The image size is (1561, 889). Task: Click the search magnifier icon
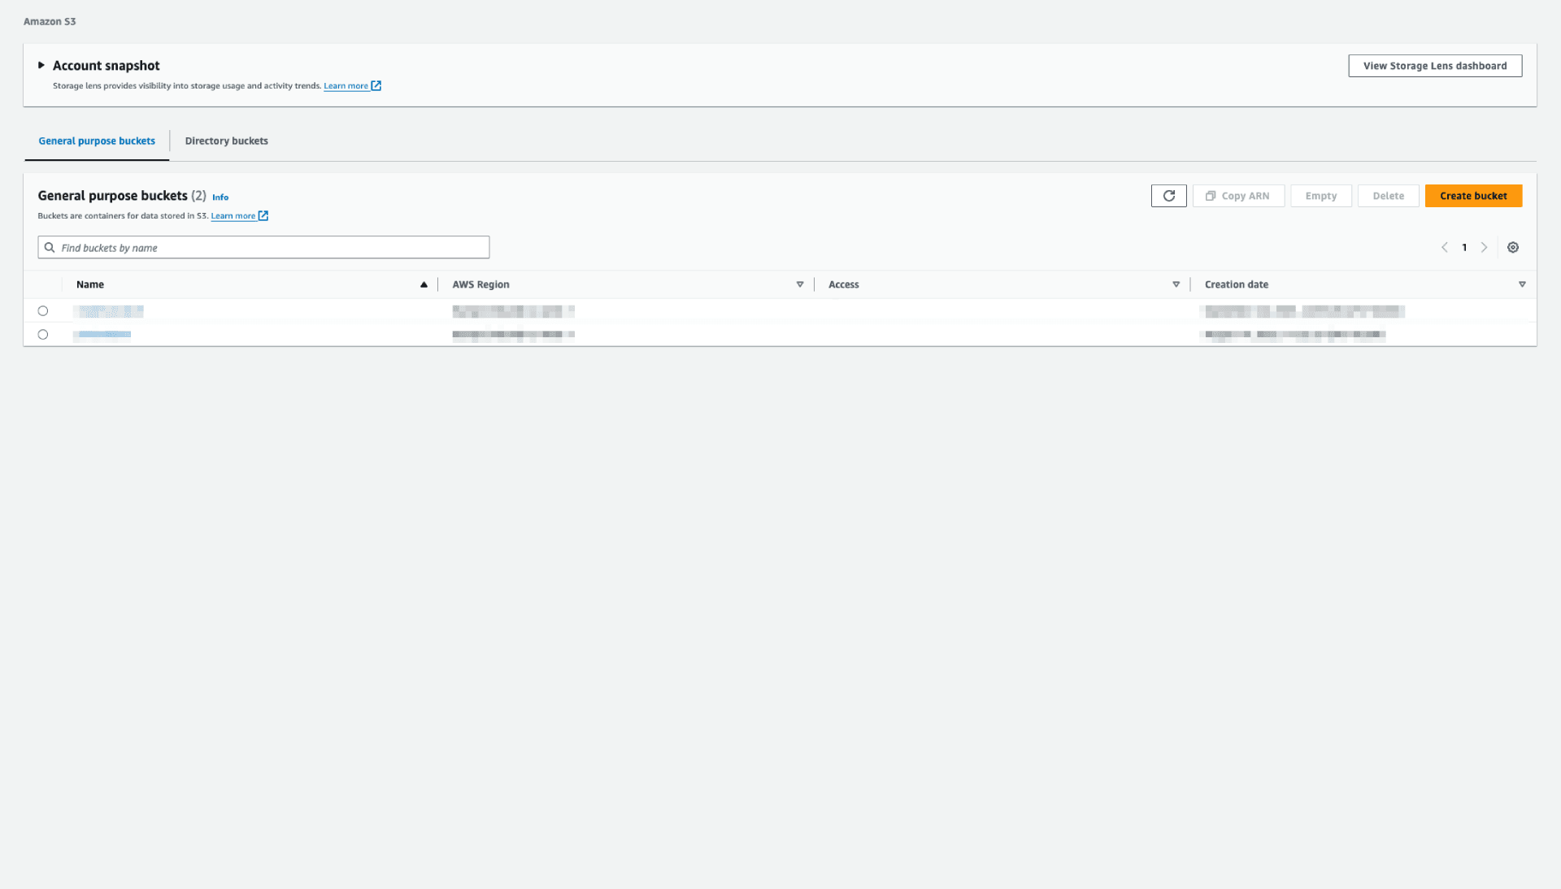pos(50,248)
